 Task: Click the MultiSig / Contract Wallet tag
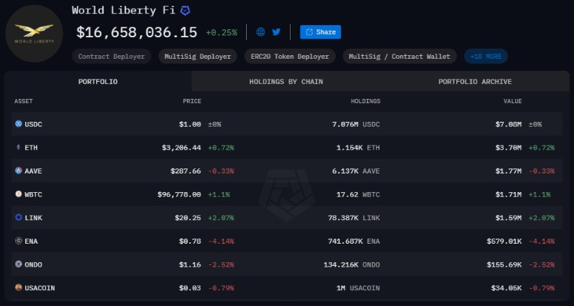400,56
